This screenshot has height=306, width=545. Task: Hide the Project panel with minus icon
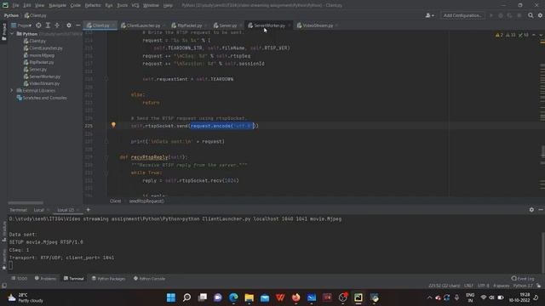click(x=78, y=25)
